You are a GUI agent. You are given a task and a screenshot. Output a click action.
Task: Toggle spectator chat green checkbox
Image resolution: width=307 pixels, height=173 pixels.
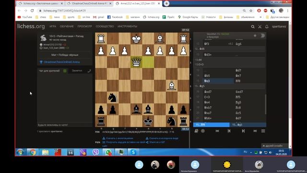[65, 71]
